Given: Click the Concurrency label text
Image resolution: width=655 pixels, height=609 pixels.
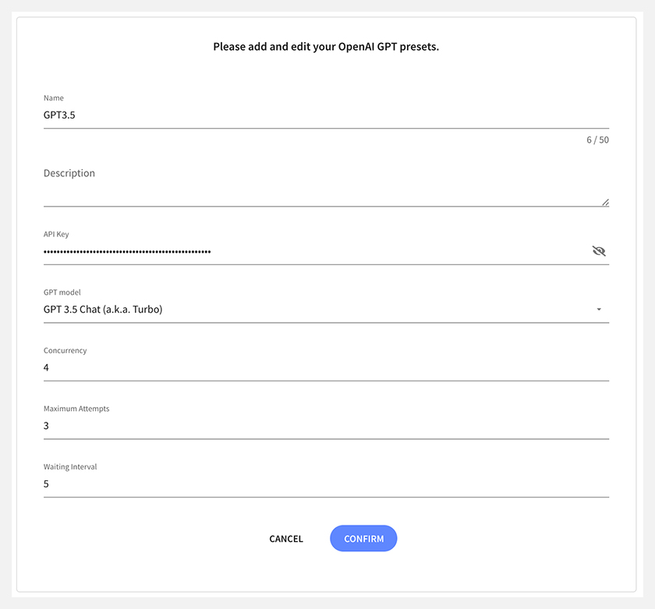Looking at the screenshot, I should pos(65,350).
